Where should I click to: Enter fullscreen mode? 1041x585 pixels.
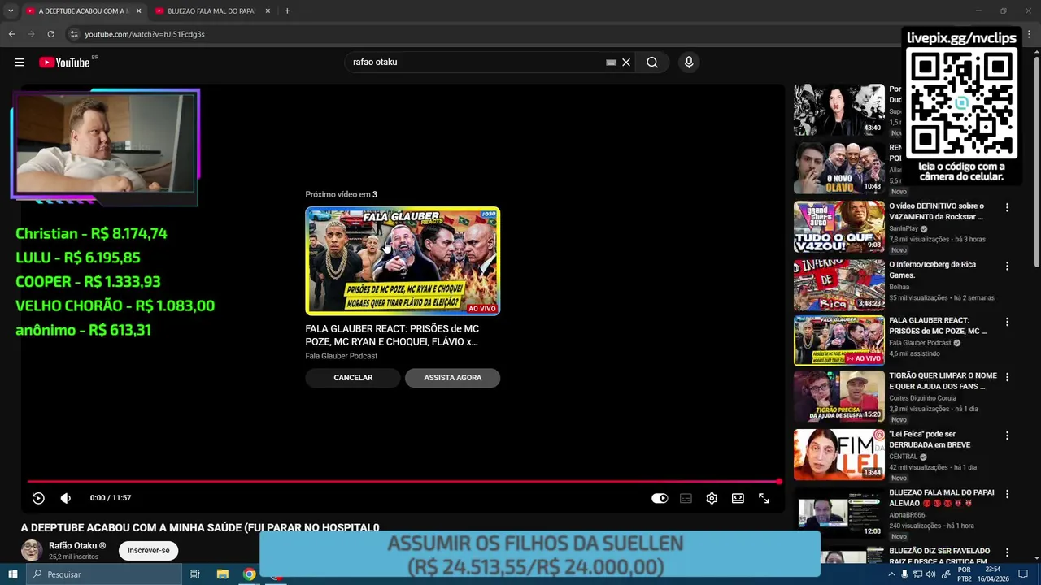click(x=764, y=498)
